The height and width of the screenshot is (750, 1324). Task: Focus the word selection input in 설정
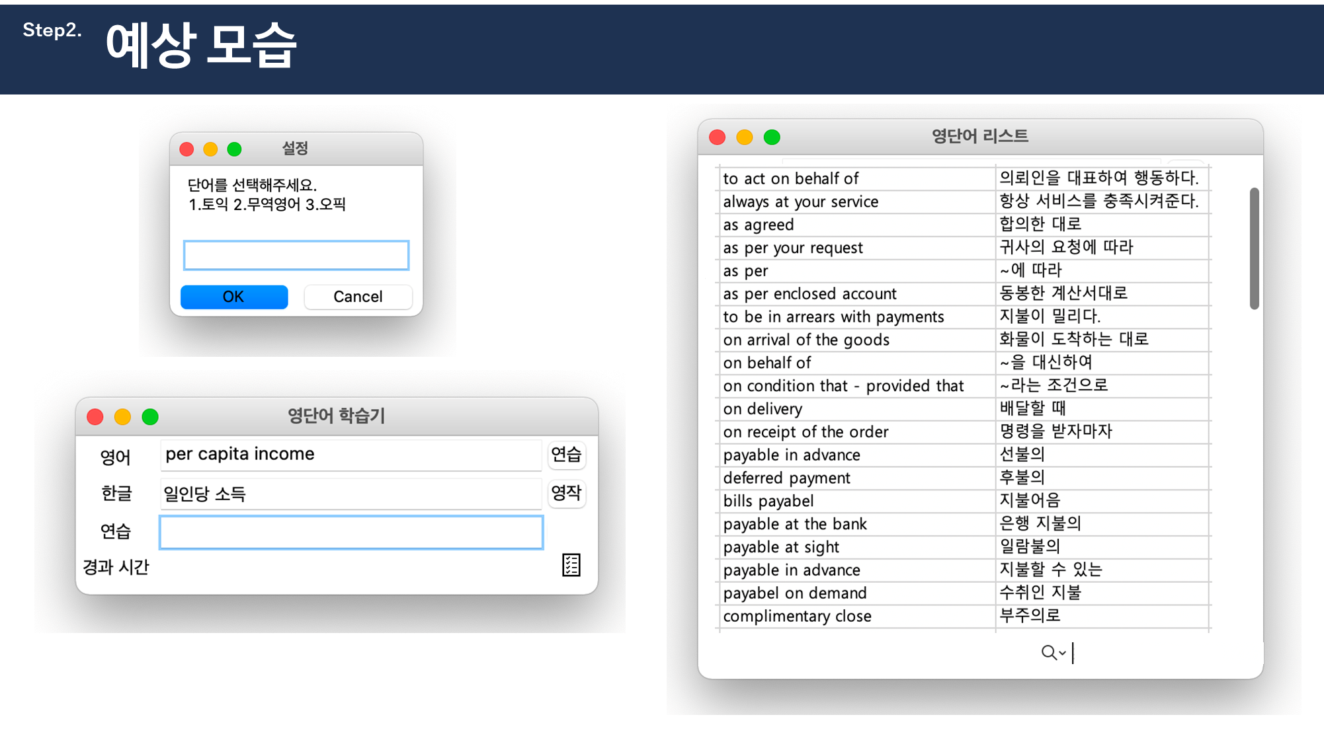coord(296,255)
